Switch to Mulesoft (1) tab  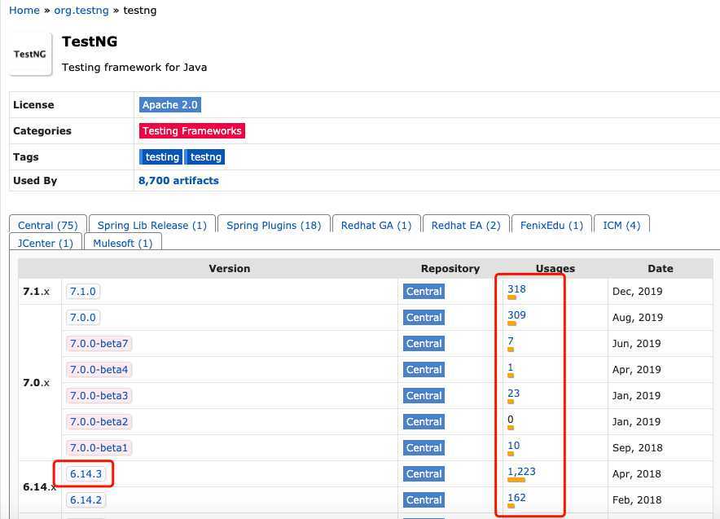(x=123, y=243)
